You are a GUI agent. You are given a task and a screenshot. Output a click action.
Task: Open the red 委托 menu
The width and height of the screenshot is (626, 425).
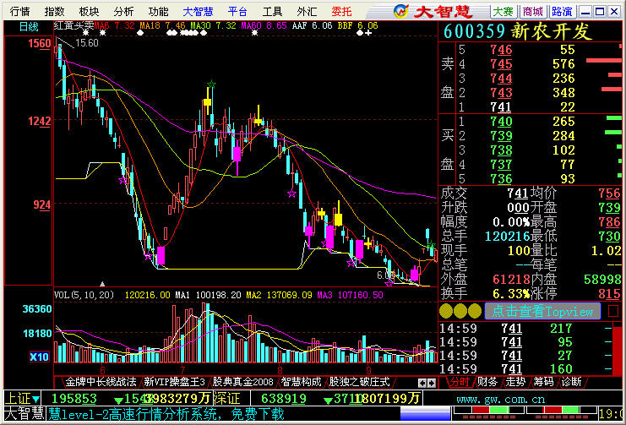pyautogui.click(x=342, y=12)
